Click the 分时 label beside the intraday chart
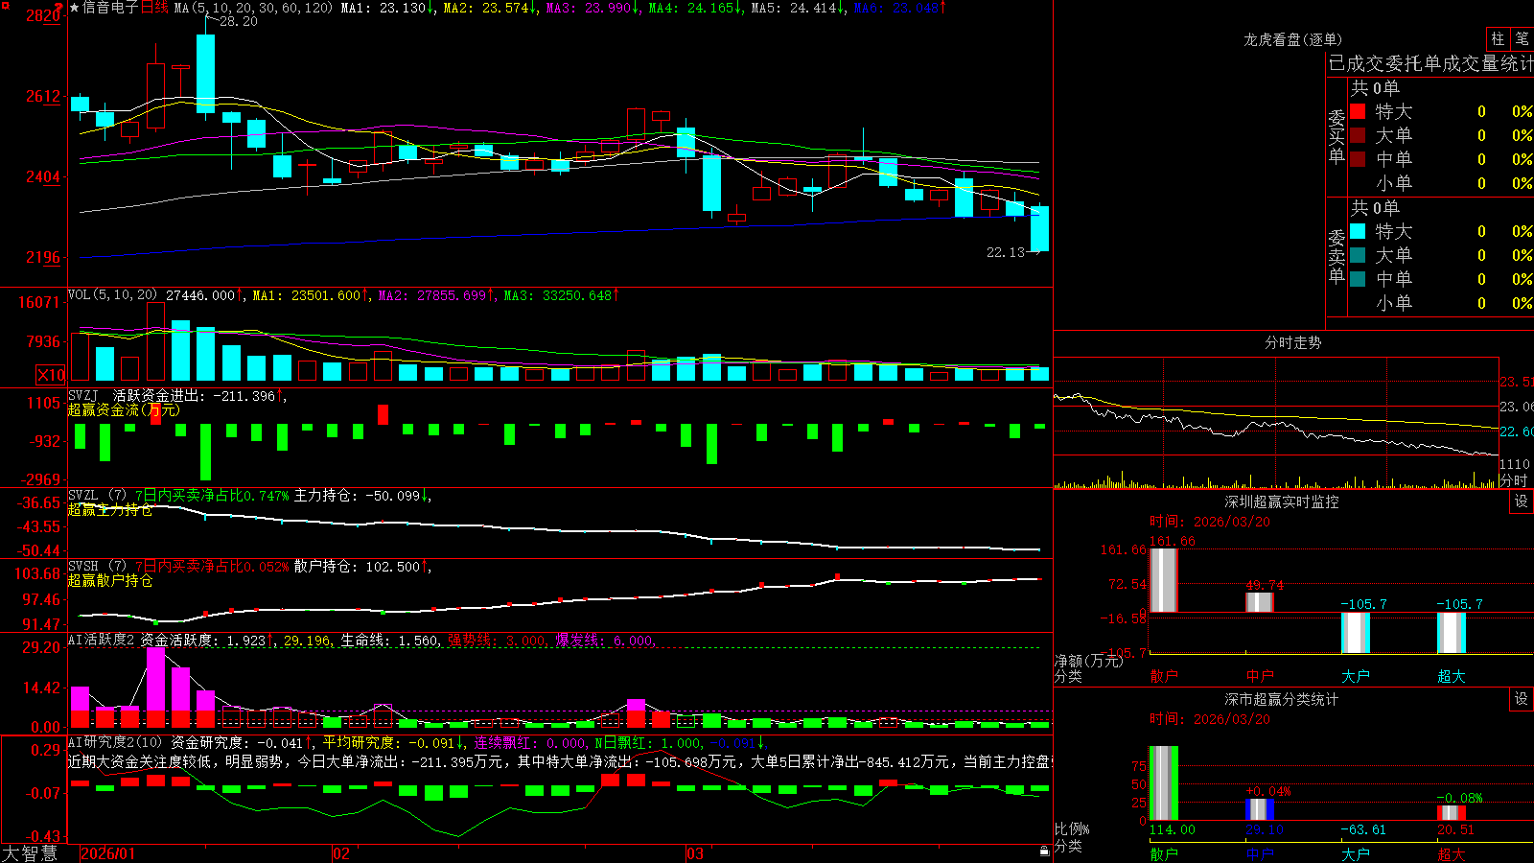1534x863 pixels. 1513,480
